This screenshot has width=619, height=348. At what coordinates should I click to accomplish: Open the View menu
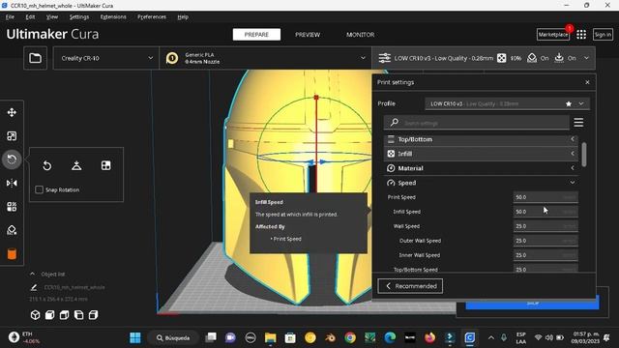coord(51,17)
